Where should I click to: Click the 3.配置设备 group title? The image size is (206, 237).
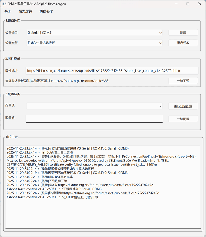click(13, 94)
